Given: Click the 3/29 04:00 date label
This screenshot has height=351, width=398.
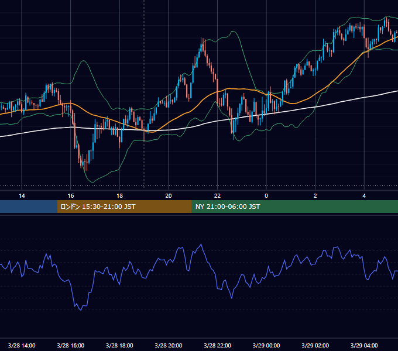Looking at the screenshot, I should coord(364,345).
